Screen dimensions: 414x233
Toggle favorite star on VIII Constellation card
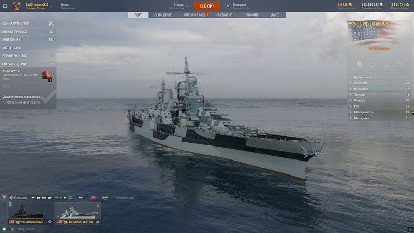click(97, 222)
